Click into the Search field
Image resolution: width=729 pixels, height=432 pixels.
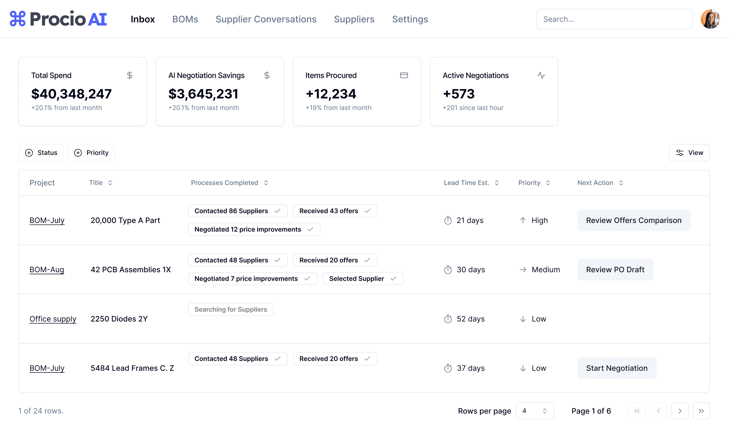[x=614, y=19]
